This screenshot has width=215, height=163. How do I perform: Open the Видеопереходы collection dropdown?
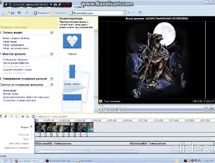pyautogui.click(x=124, y=13)
